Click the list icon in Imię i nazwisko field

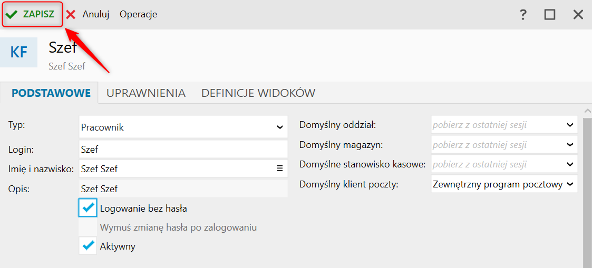coord(280,168)
